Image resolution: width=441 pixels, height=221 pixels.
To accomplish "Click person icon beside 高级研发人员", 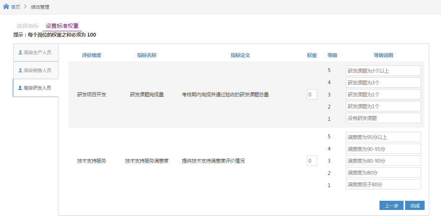I will [x=20, y=88].
